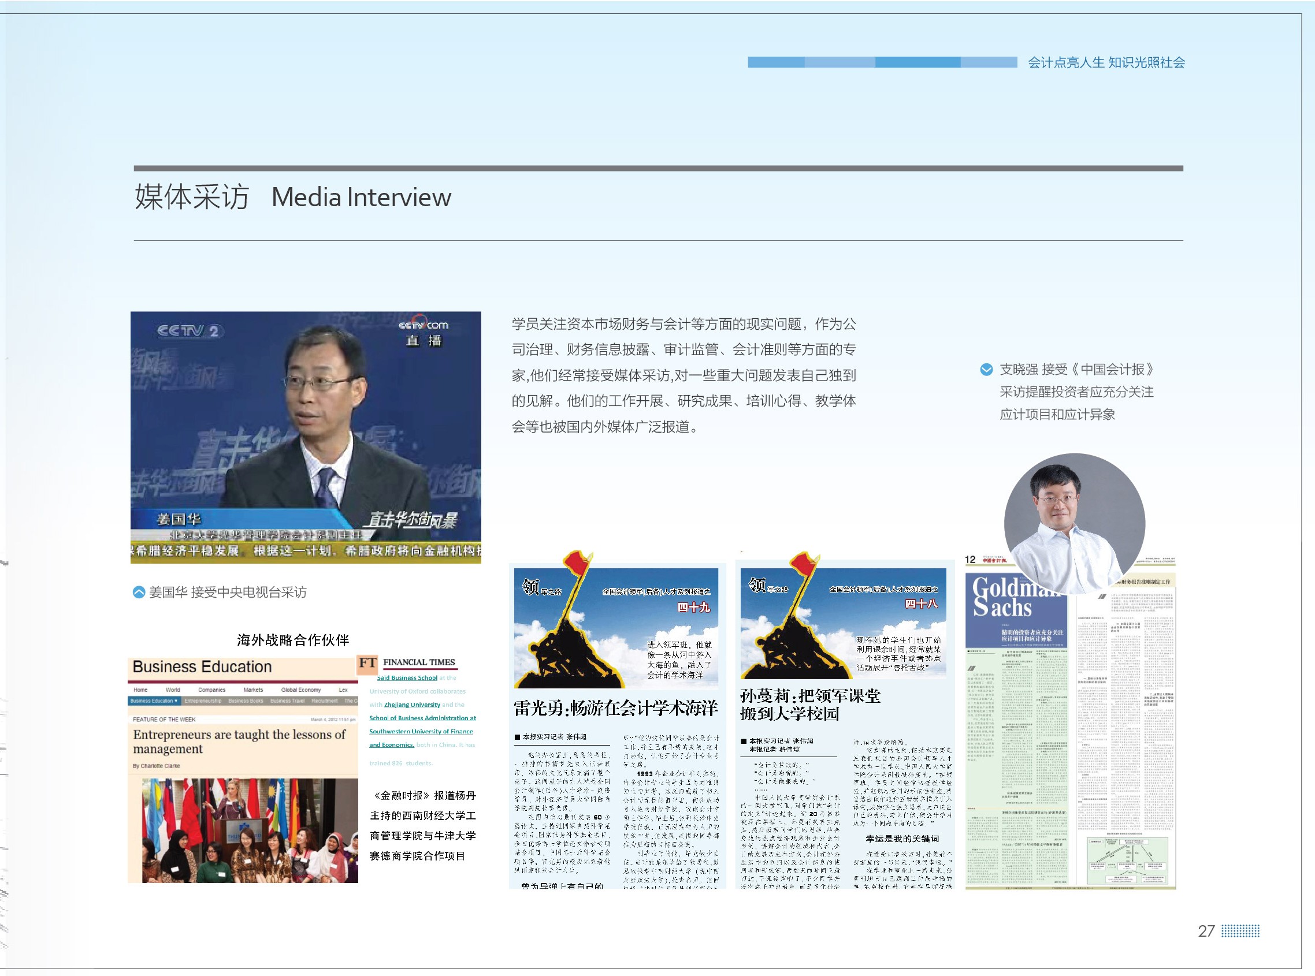The image size is (1315, 976).
Task: Follow the School of Business Administration link
Action: pyautogui.click(x=422, y=718)
